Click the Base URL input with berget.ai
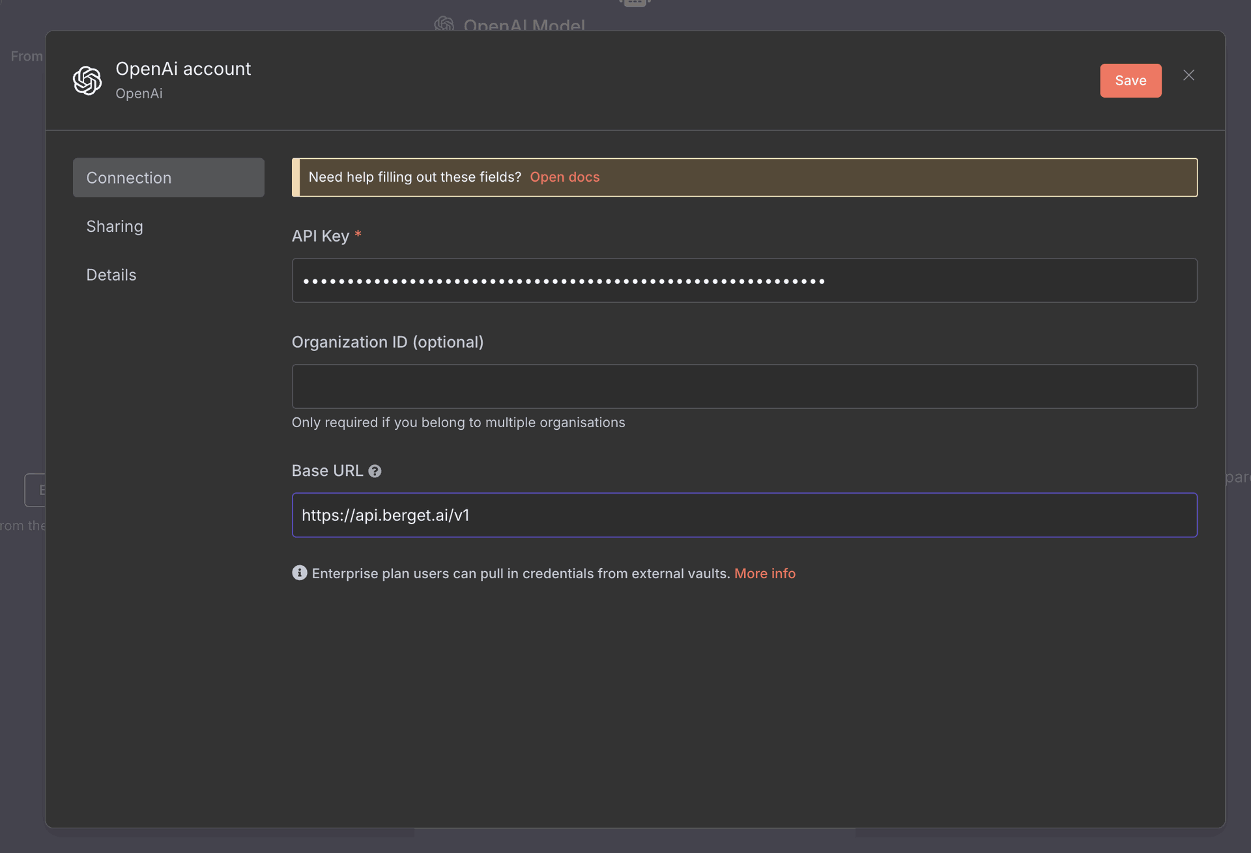Image resolution: width=1251 pixels, height=853 pixels. (744, 515)
